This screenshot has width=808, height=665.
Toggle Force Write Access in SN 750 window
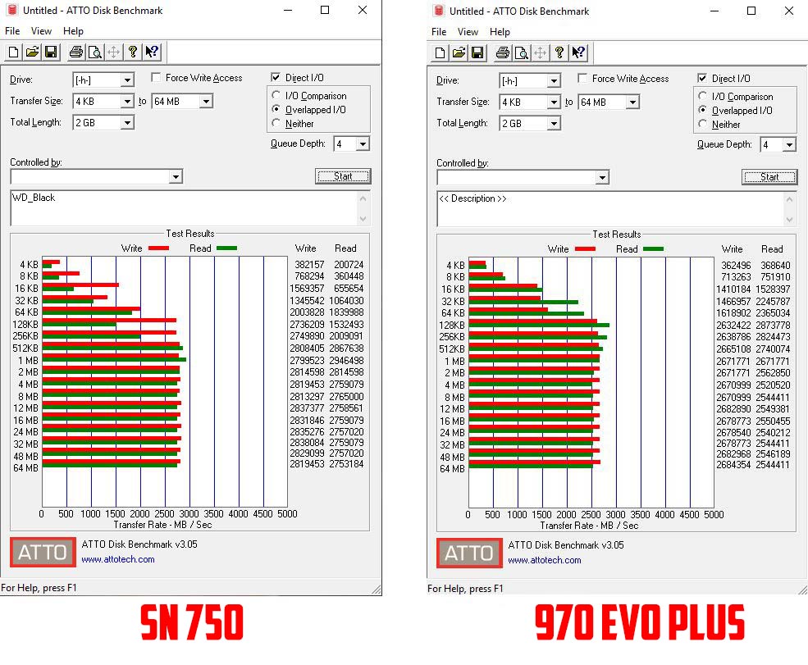pos(156,77)
